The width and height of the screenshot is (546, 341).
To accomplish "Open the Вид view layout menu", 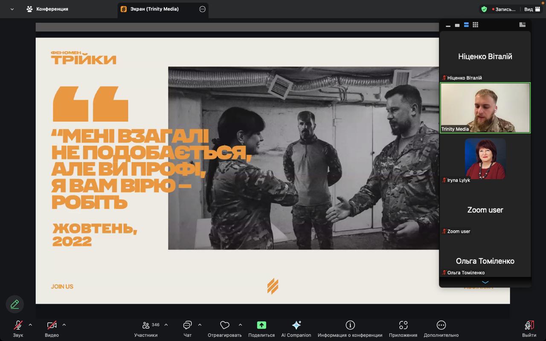I will (x=532, y=9).
